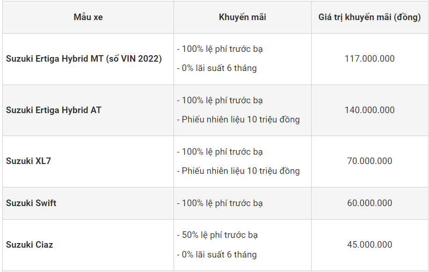Screen dimensions: 429x272
Task: Click the "Mẫu xe" column header
Action: tap(88, 17)
